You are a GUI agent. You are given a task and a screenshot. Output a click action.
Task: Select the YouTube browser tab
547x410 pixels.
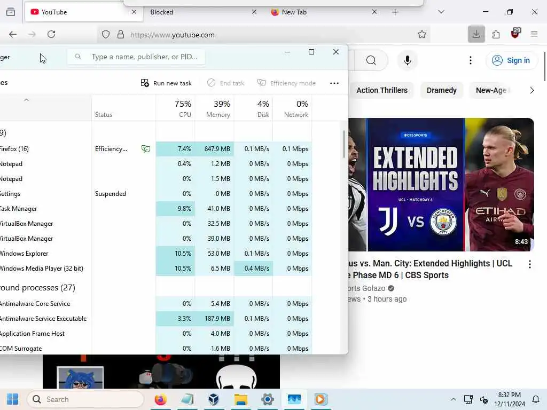[x=84, y=12]
